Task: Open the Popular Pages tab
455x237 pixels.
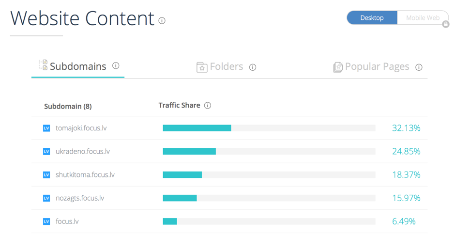Action: pyautogui.click(x=377, y=67)
